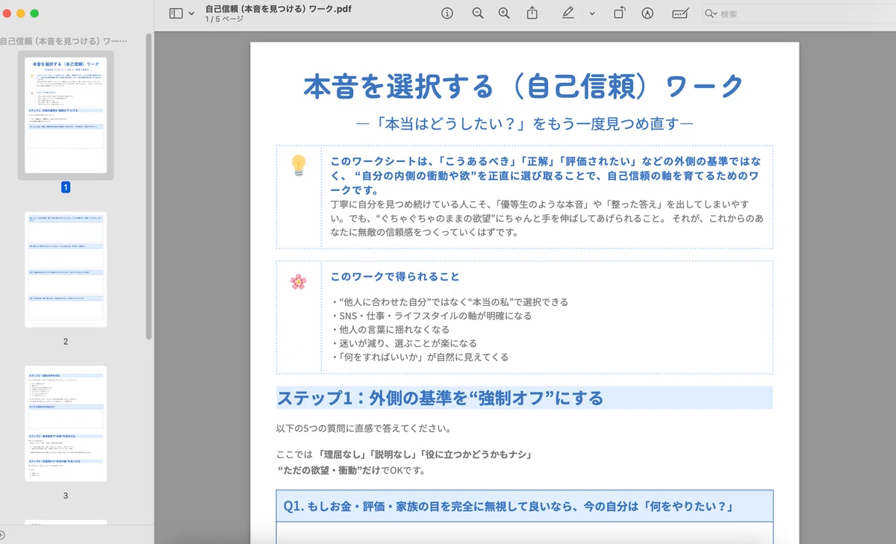Open the Share menu icon
Image resolution: width=896 pixels, height=544 pixels.
[532, 13]
